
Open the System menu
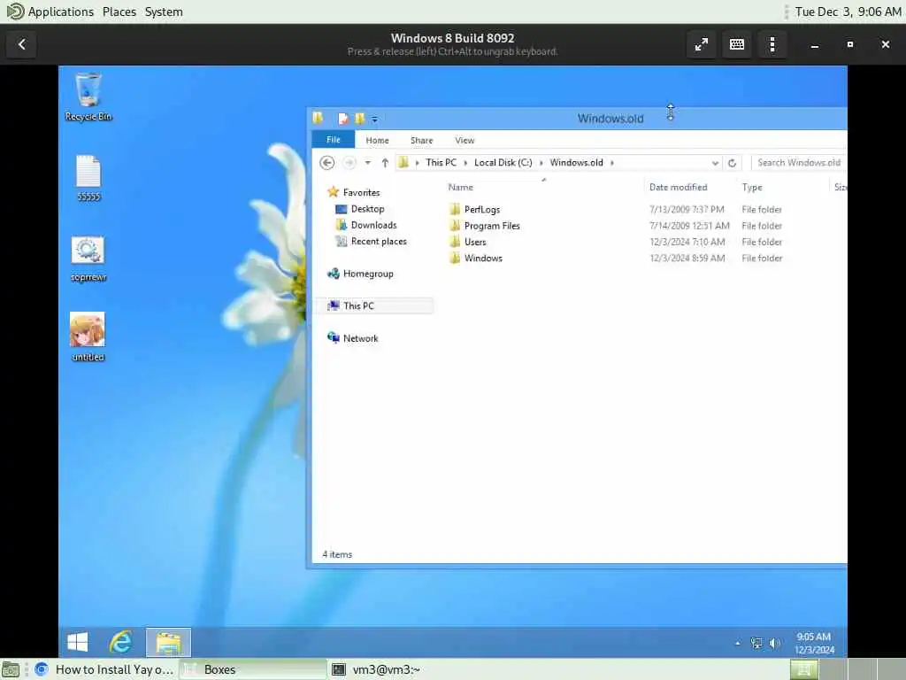click(164, 12)
